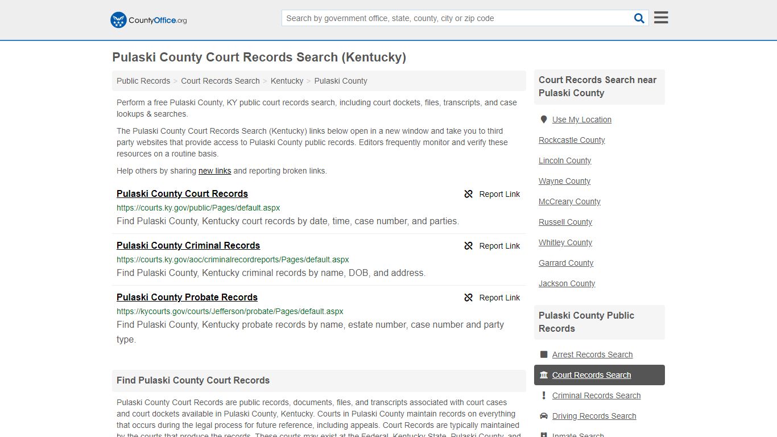The width and height of the screenshot is (777, 437).
Task: Go to Kentucky breadcrumb
Action: [287, 81]
